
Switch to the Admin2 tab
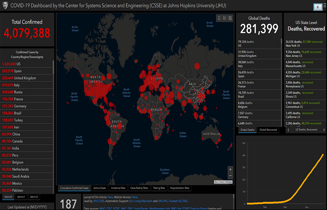34,197
